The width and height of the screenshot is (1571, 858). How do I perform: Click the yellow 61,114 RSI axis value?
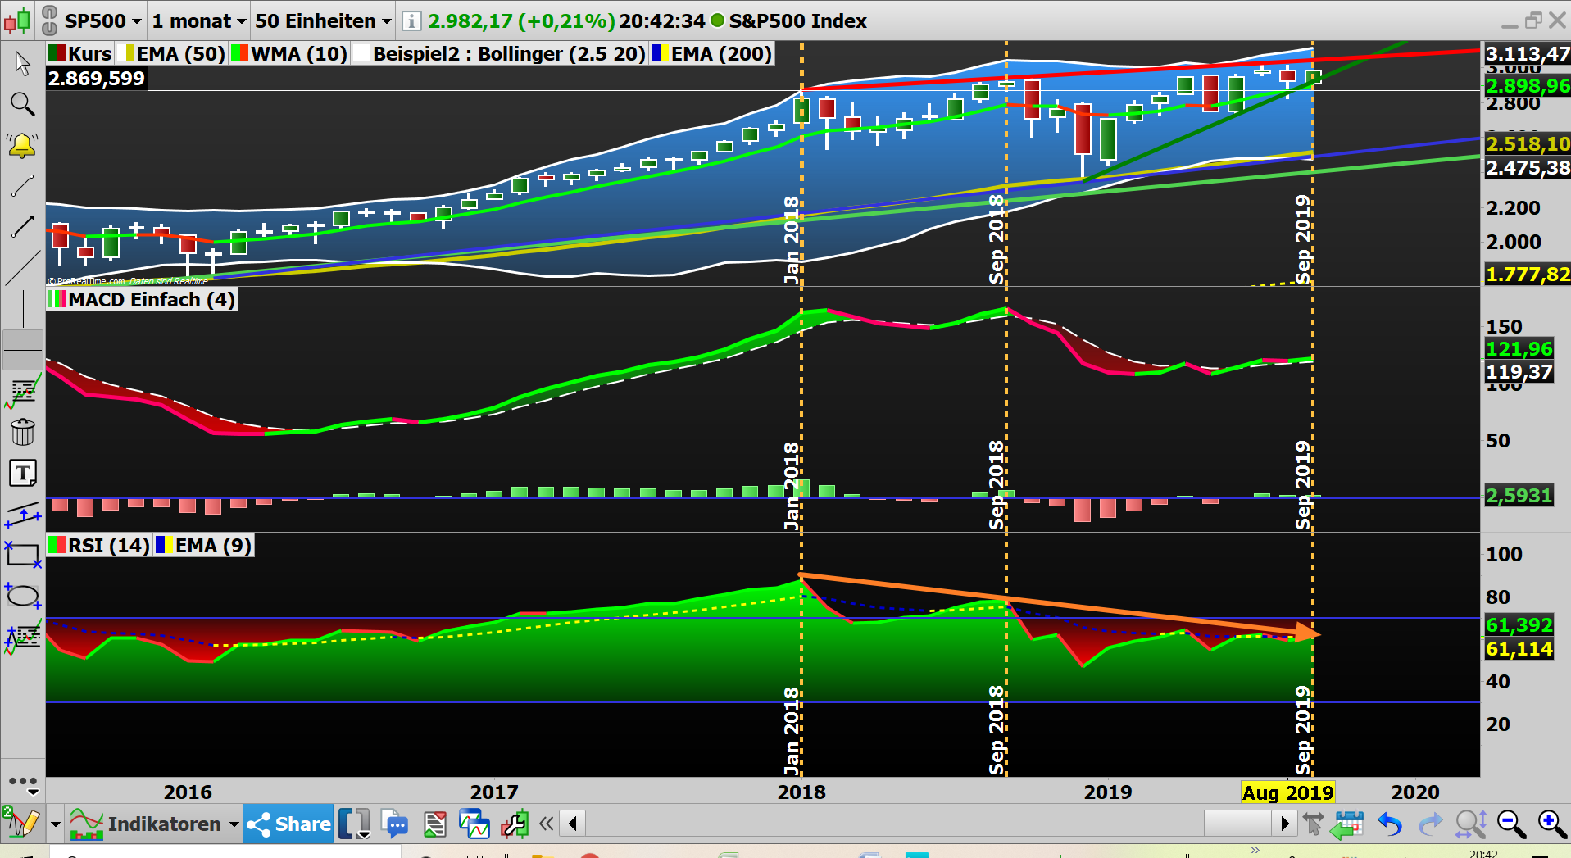[1519, 649]
